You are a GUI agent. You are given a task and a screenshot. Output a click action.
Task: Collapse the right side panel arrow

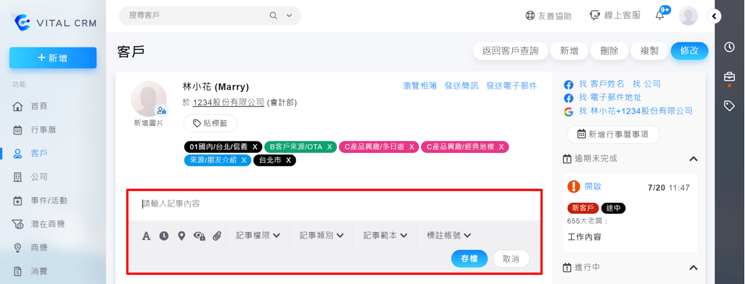point(714,16)
